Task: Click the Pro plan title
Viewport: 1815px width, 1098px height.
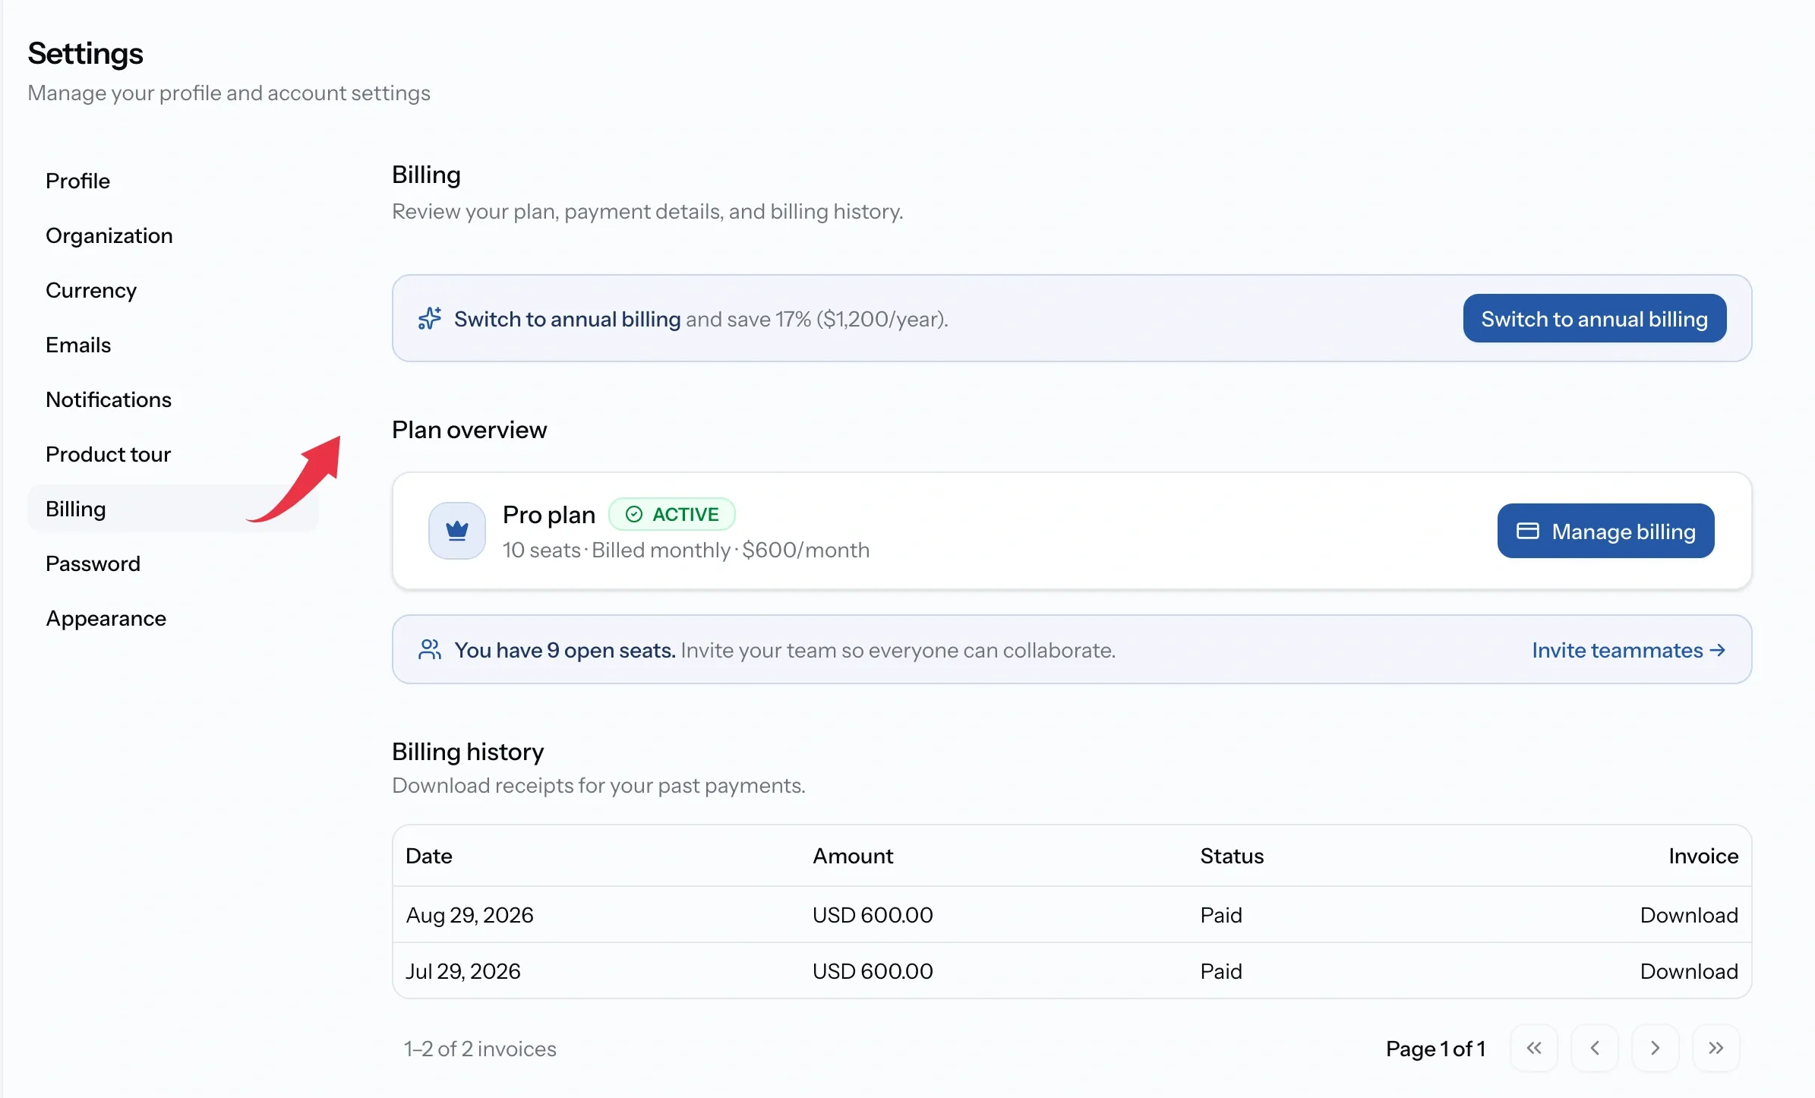Action: pos(549,515)
